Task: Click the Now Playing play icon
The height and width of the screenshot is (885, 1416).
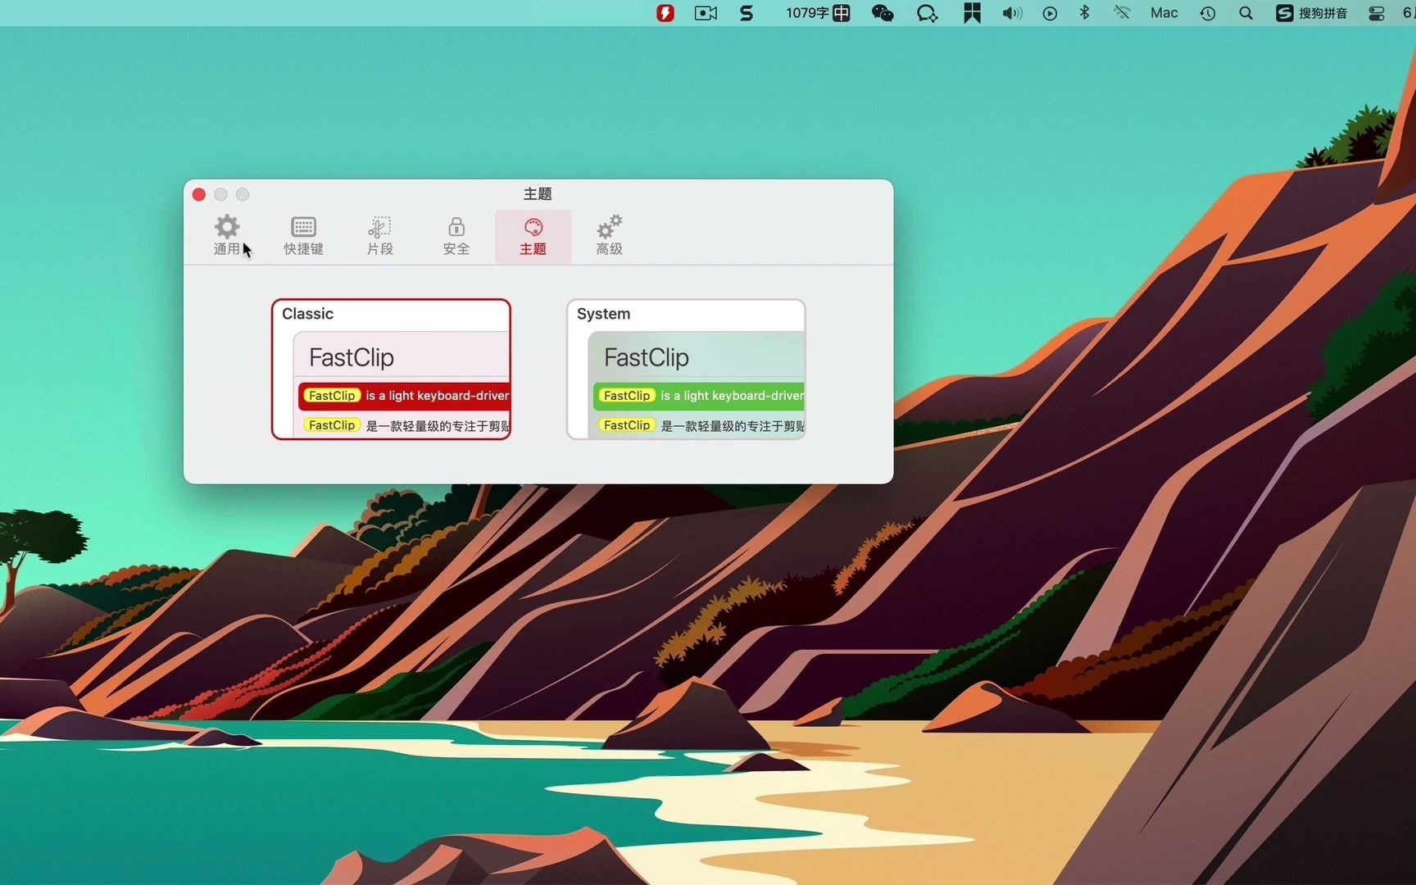Action: (x=1050, y=13)
